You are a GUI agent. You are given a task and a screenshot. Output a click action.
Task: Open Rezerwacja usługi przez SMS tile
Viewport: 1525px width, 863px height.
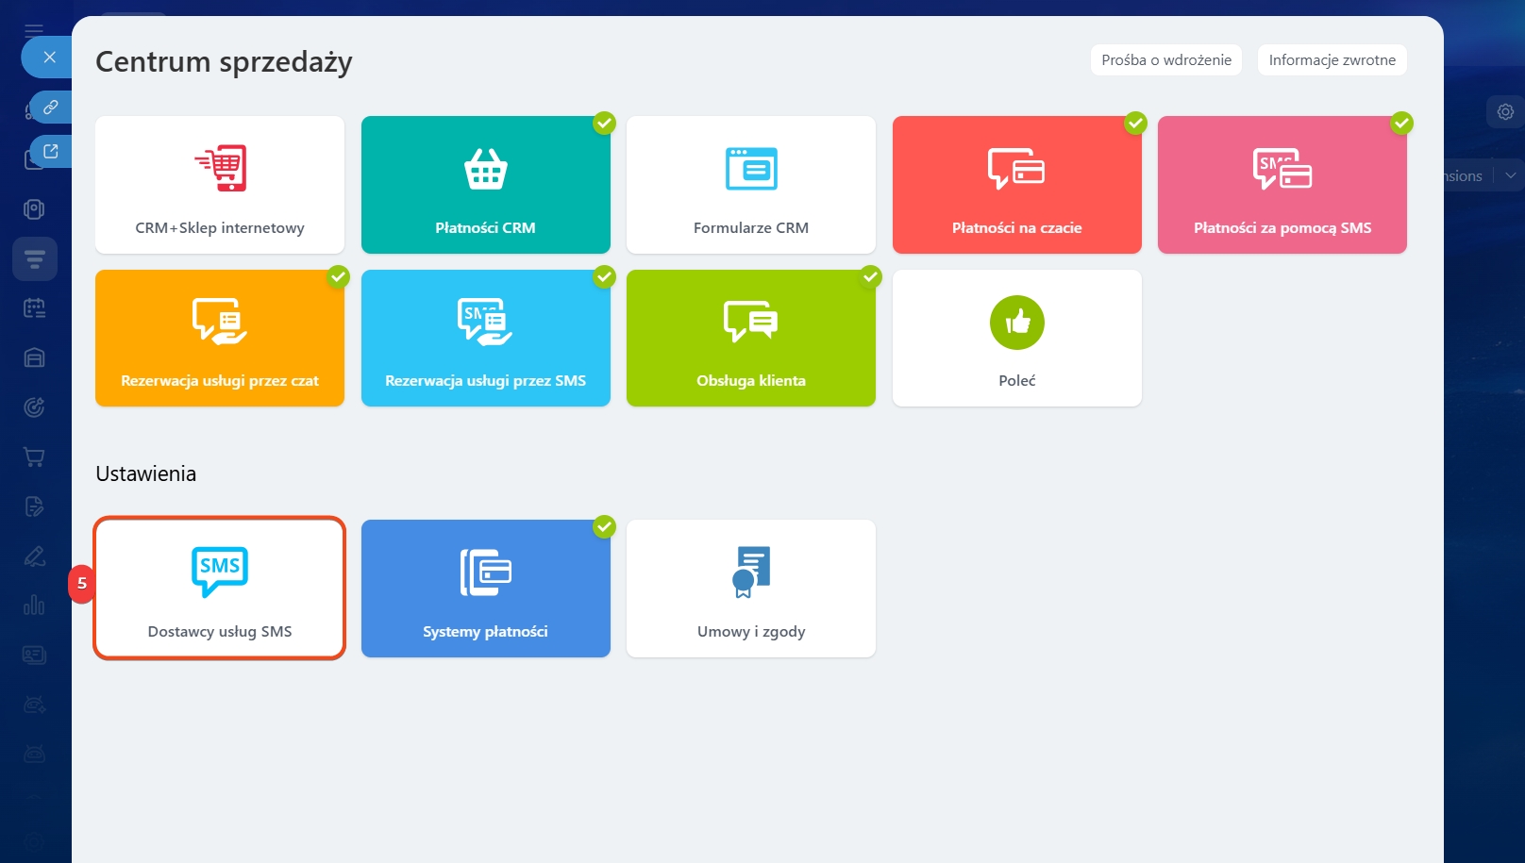point(485,339)
